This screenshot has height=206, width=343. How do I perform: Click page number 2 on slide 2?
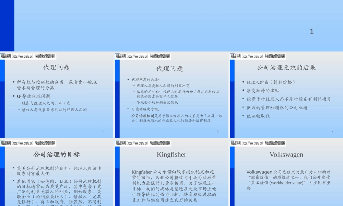point(103,131)
